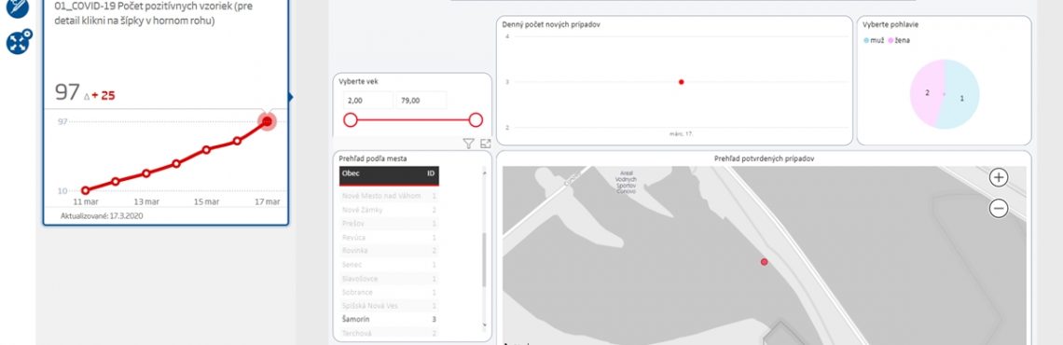Click the +25 delta value
1063x345 pixels.
click(x=104, y=95)
